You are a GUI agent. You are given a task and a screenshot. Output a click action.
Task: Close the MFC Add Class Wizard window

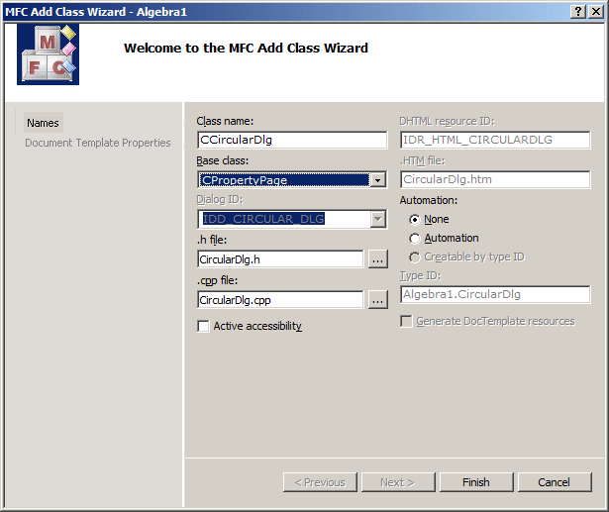tap(596, 12)
